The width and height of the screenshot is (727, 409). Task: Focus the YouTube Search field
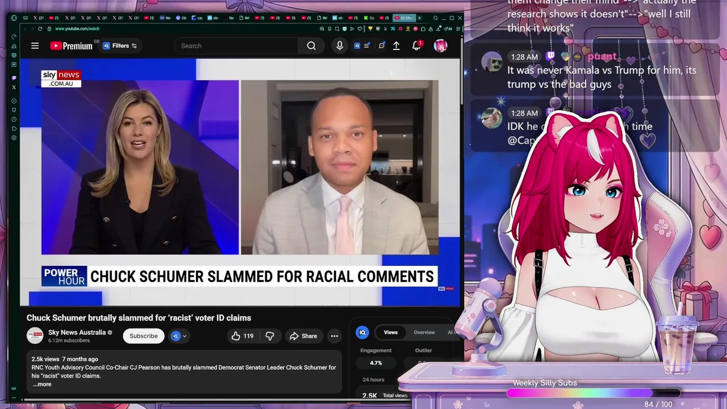click(x=236, y=46)
